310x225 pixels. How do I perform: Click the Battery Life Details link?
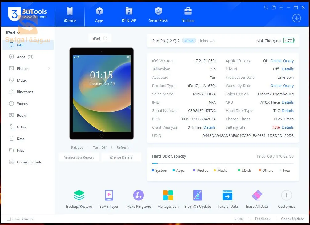288,127
